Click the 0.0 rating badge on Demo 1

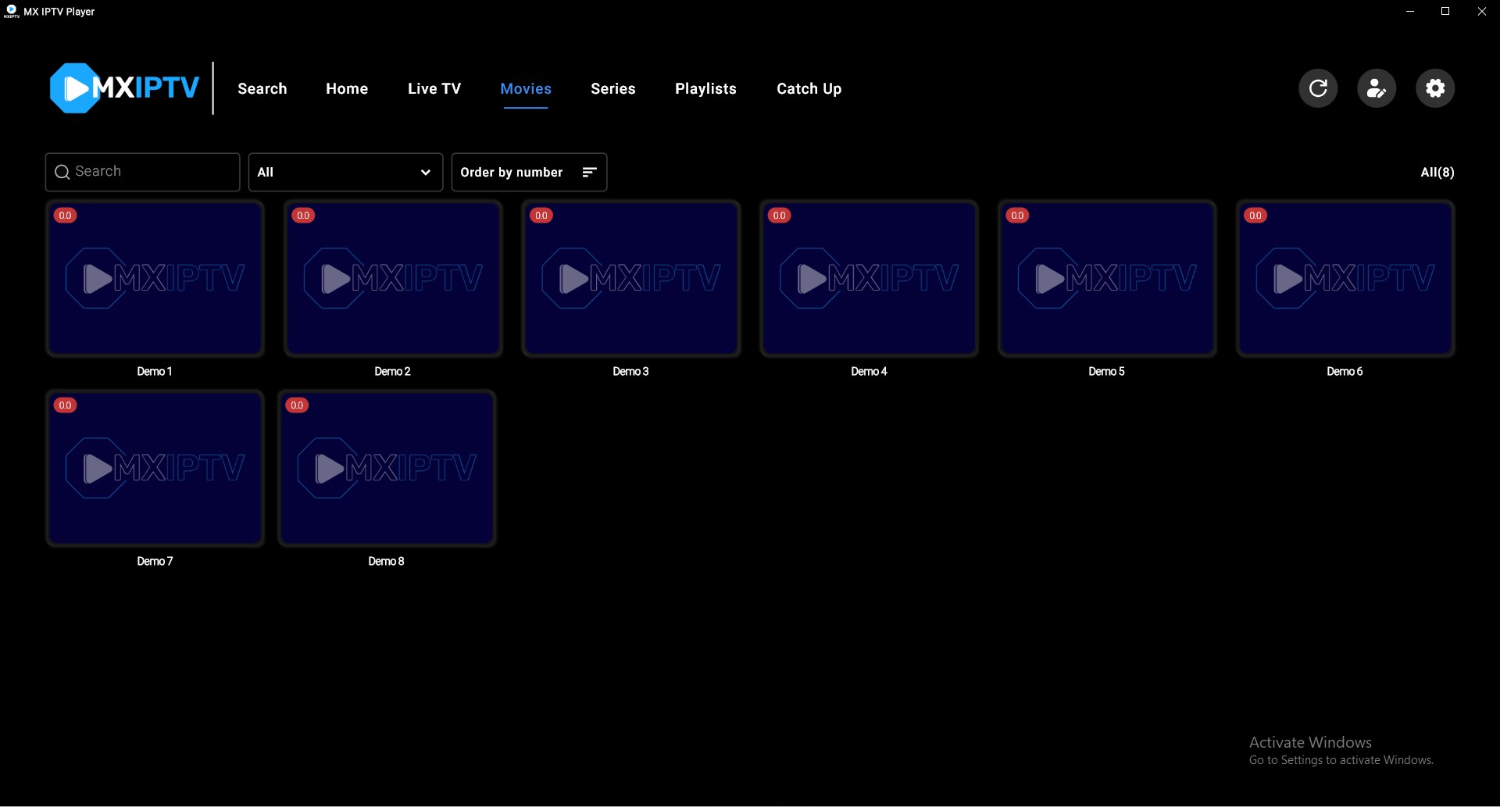(66, 216)
